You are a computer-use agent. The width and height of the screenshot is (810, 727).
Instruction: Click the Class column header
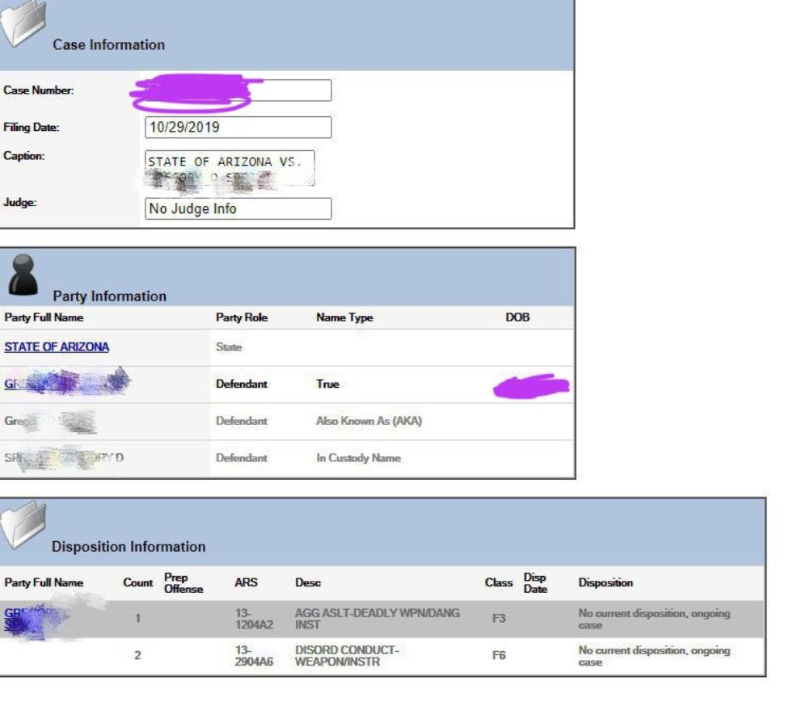point(499,583)
